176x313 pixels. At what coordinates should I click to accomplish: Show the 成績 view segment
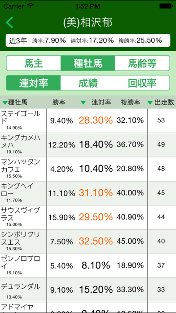88,83
